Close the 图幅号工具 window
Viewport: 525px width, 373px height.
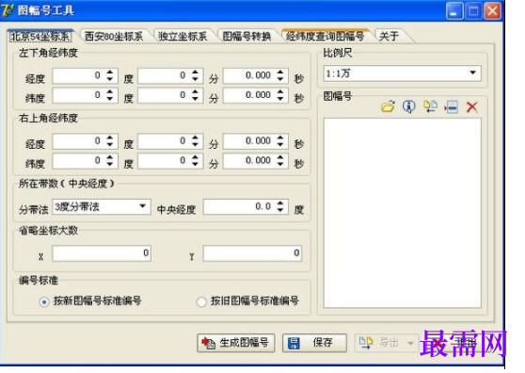point(492,11)
